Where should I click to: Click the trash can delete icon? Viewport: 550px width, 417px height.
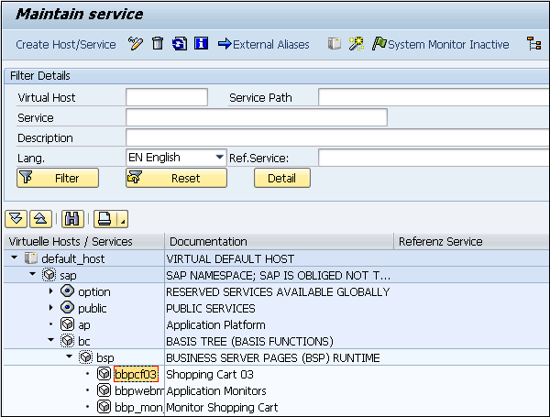pyautogui.click(x=158, y=44)
